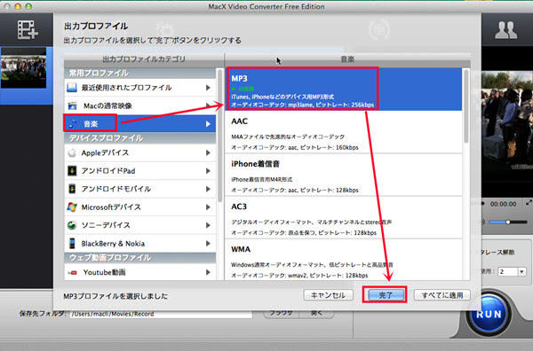Click the music note icon

click(x=73, y=123)
